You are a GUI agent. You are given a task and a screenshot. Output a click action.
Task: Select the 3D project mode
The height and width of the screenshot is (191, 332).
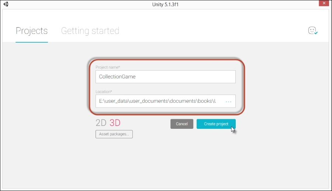115,123
